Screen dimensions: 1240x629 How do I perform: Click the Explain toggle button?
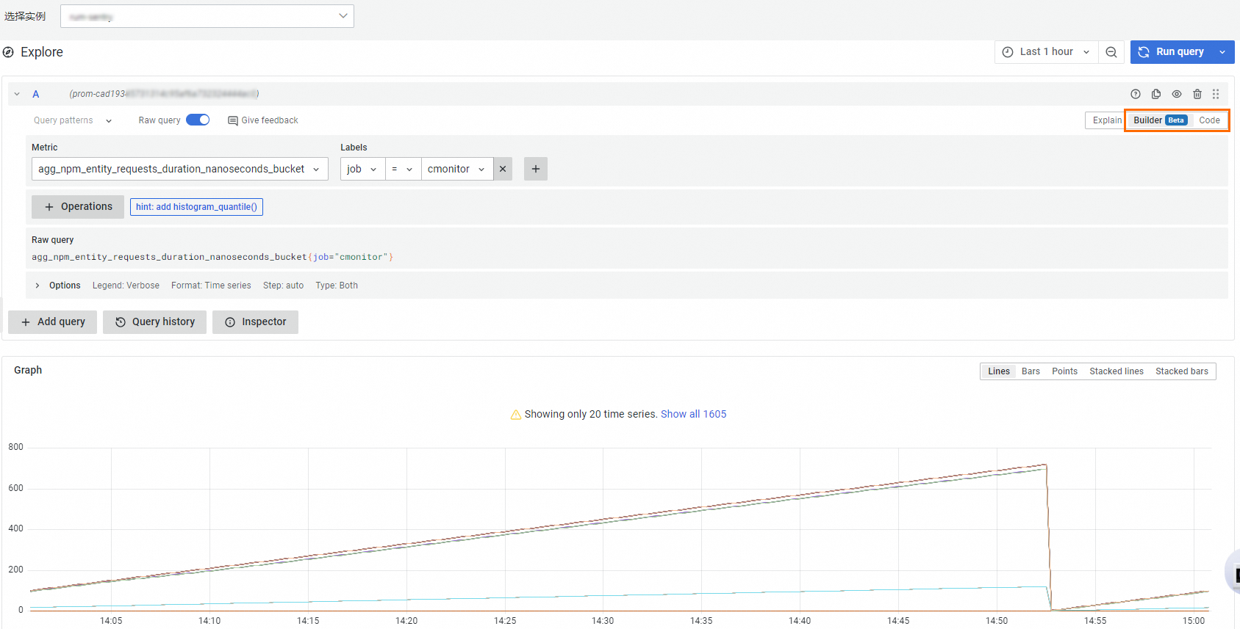1107,120
